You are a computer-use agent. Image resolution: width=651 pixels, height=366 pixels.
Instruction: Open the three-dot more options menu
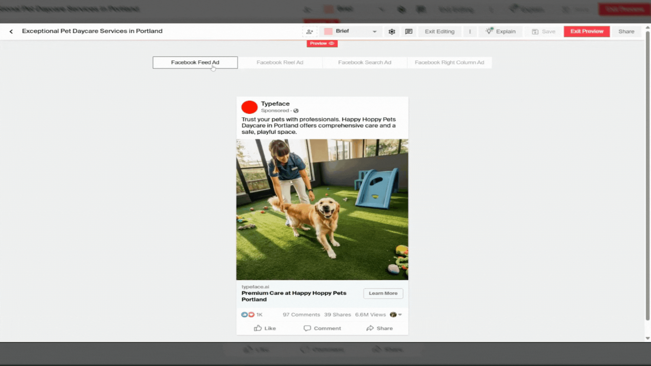click(470, 31)
